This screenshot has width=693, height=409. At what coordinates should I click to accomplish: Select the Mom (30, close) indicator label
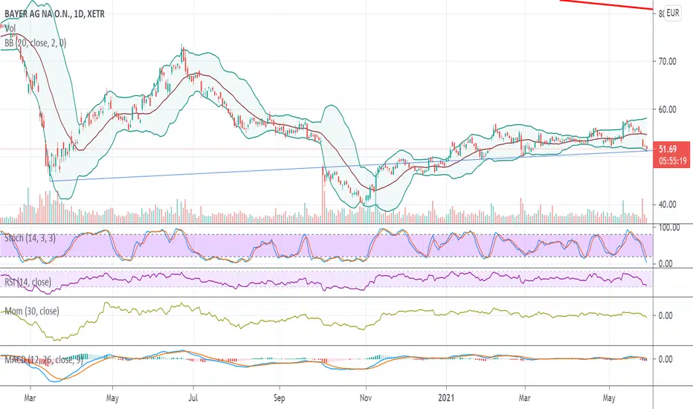coord(31,312)
